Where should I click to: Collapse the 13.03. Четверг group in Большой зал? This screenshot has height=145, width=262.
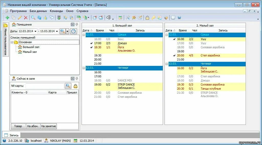click(84, 68)
